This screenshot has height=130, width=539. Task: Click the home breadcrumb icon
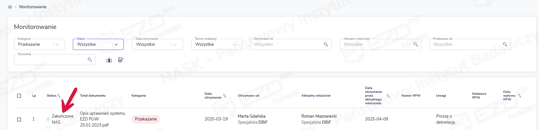pyautogui.click(x=10, y=7)
